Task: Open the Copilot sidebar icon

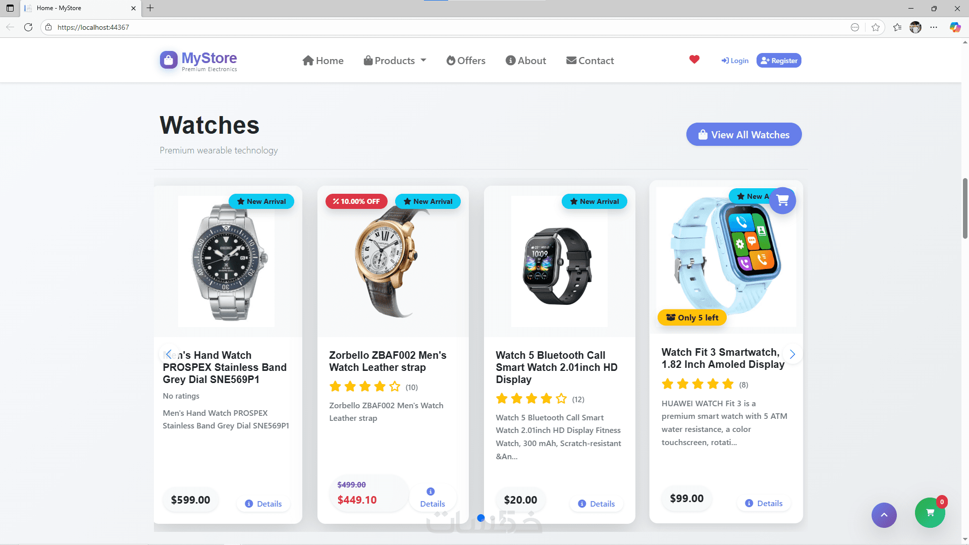Action: (x=955, y=27)
